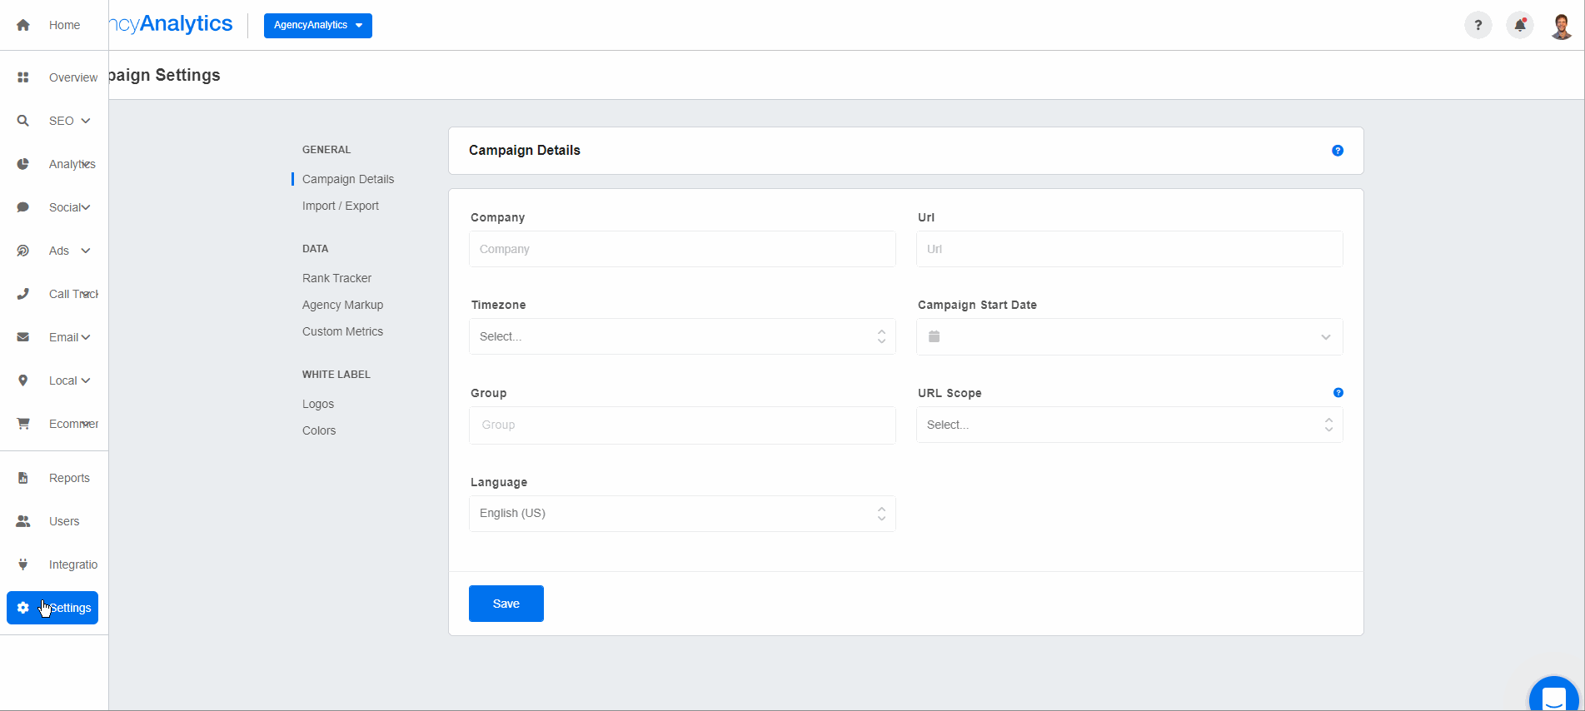
Task: Click the Reports icon in sidebar
Action: click(23, 478)
